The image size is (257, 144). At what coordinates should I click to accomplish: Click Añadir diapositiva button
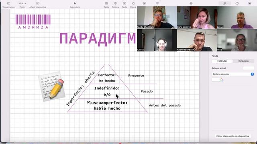(x=38, y=5)
